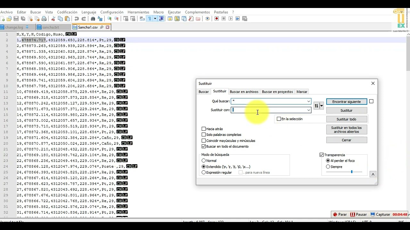410x230 pixels.
Task: Run the macro multiple times
Action: point(238,19)
